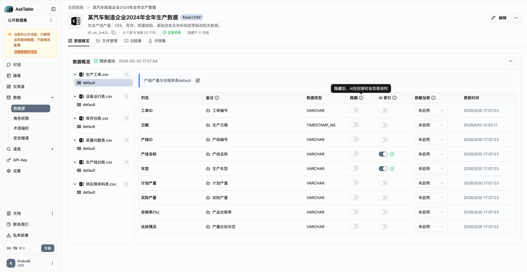The height and width of the screenshot is (272, 527).
Task: Collapse the left sidebar panel
Action: coord(54,9)
